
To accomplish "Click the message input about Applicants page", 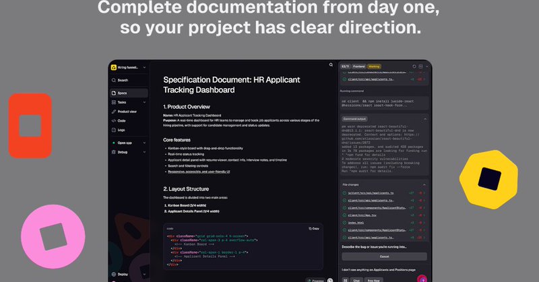I will pyautogui.click(x=379, y=270).
